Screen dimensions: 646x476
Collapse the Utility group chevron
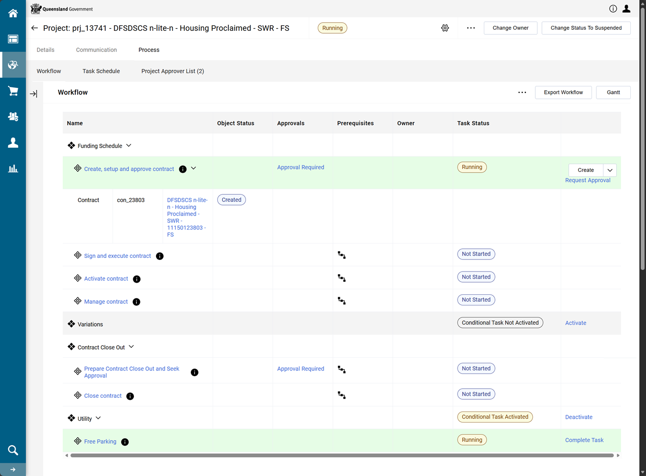click(98, 418)
